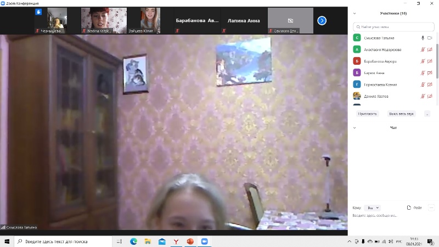Toggle disabled camera for Барабанова Аврора
This screenshot has height=247, width=439.
[430, 61]
